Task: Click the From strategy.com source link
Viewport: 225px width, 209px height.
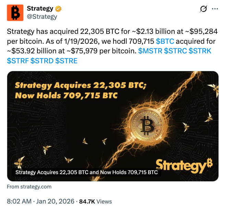Action: pos(29,187)
